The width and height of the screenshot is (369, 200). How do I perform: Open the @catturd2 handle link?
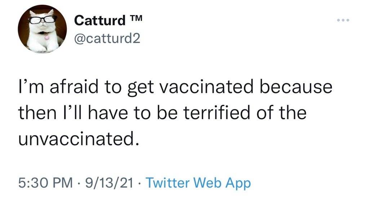tap(106, 38)
